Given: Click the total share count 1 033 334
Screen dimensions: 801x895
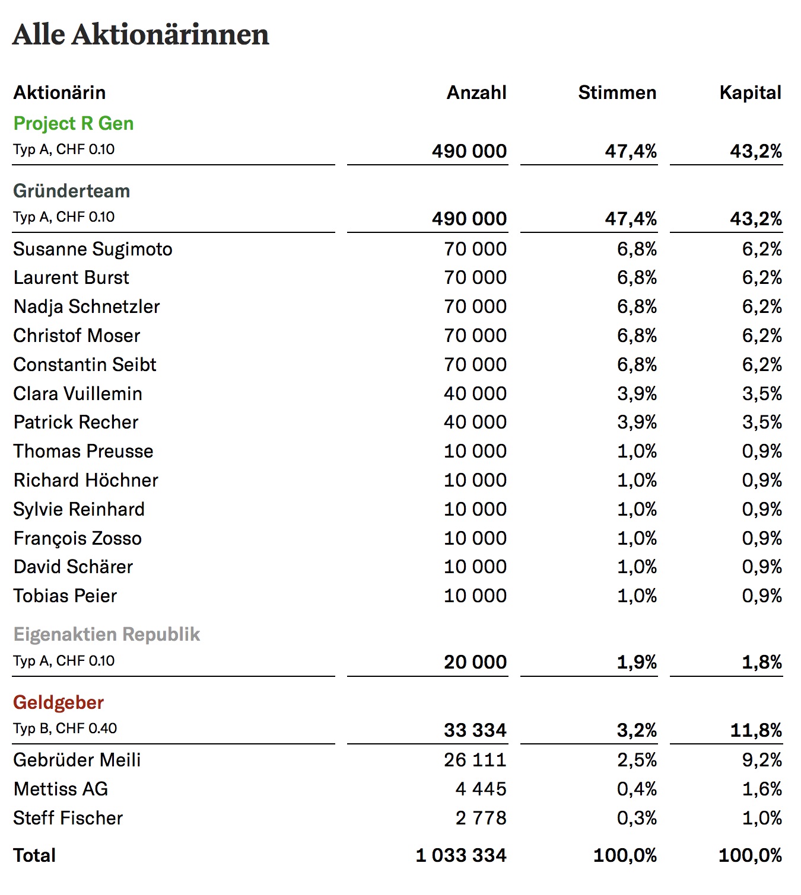Looking at the screenshot, I should pos(461,855).
